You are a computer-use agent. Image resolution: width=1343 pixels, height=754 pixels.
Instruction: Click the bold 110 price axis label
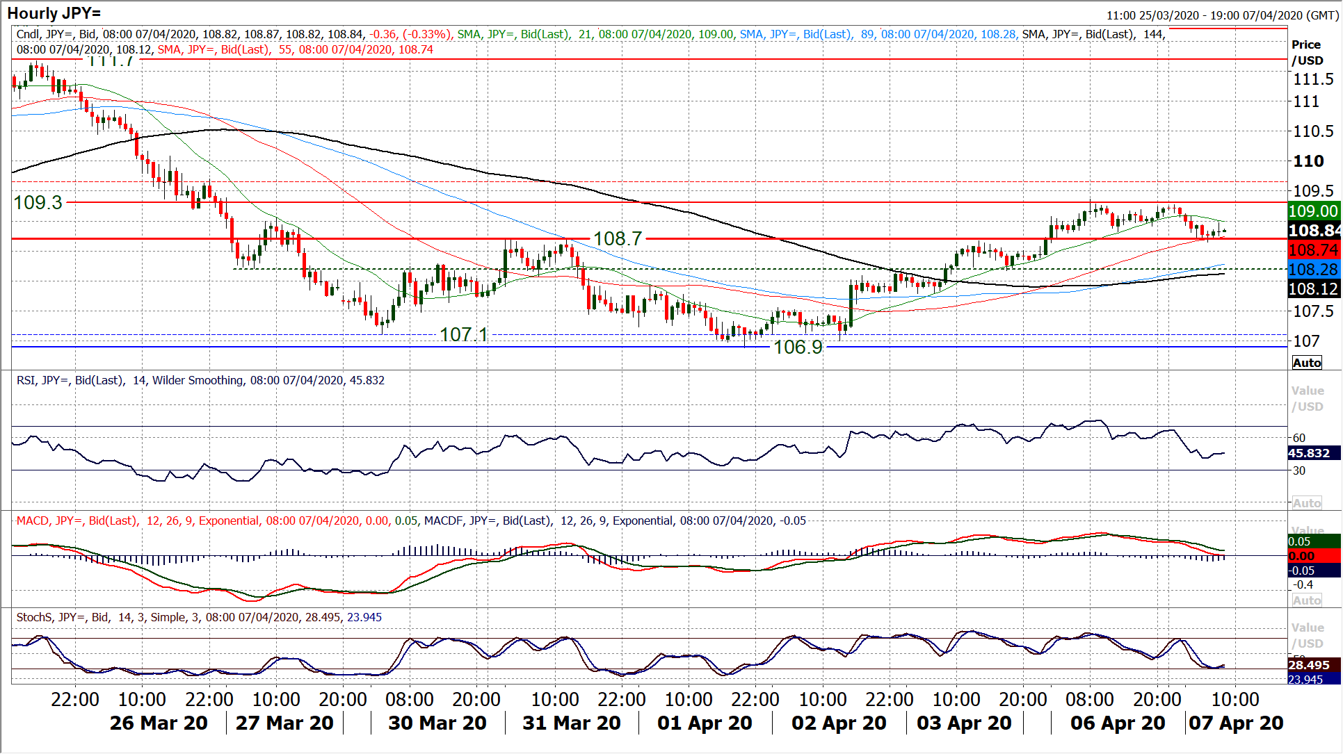tap(1308, 161)
